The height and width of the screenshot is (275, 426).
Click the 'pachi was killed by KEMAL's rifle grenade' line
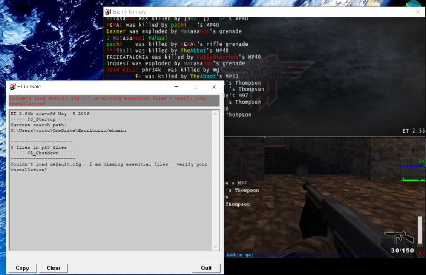pyautogui.click(x=177, y=44)
